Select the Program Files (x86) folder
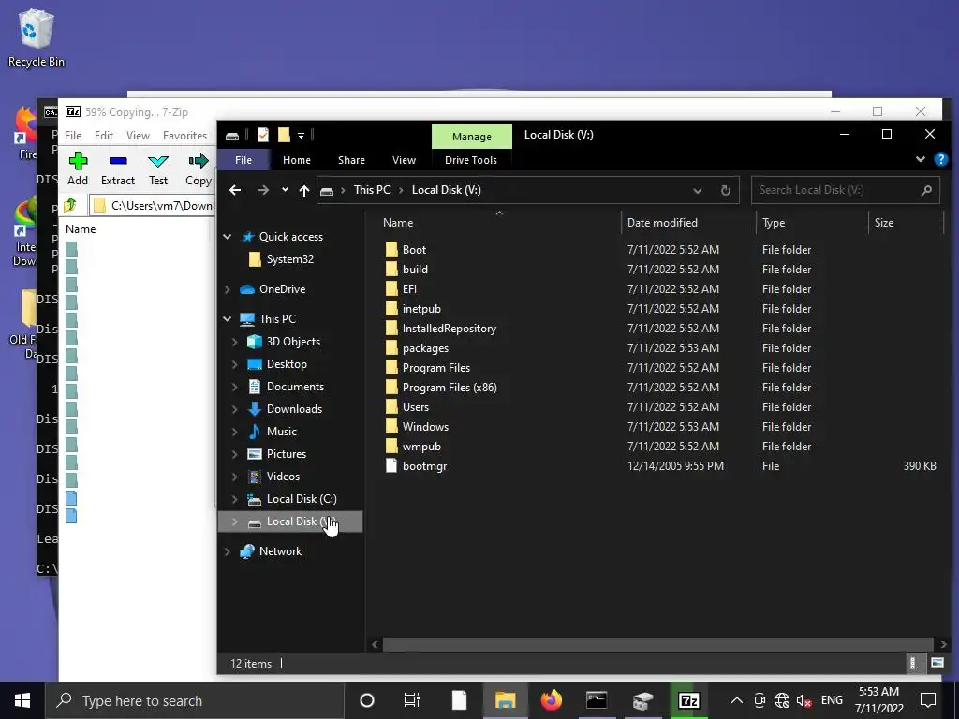This screenshot has height=719, width=959. [x=449, y=388]
